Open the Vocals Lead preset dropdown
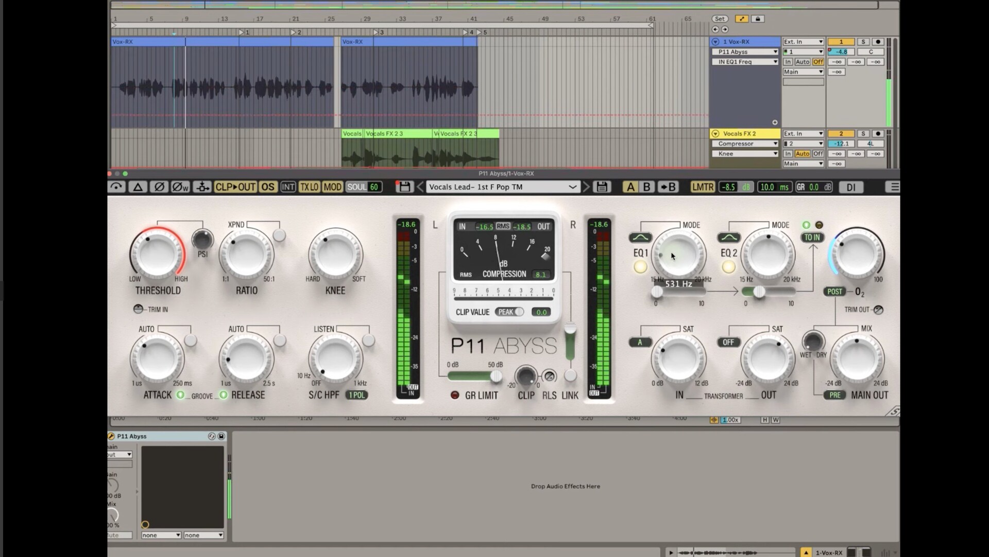This screenshot has width=989, height=557. coord(502,187)
